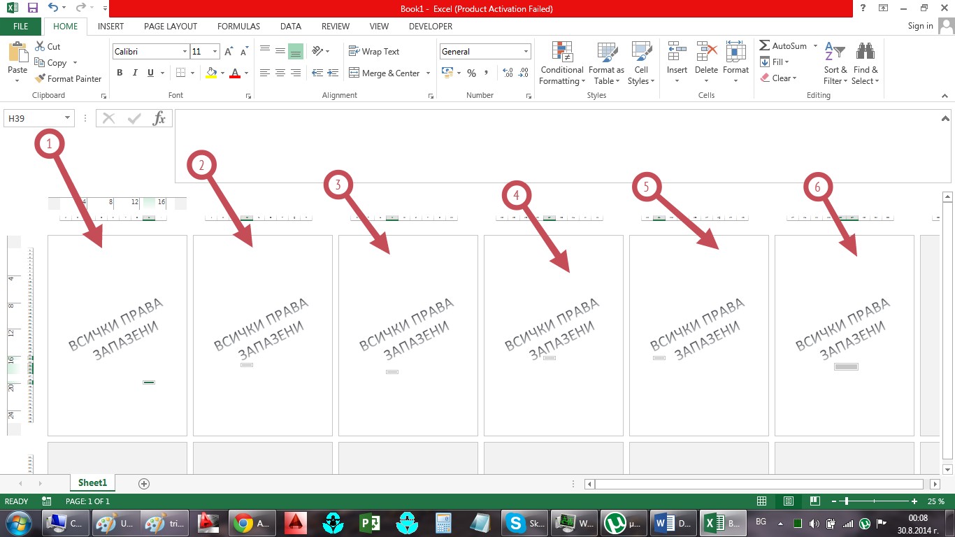Increase decimal places

coord(507,73)
